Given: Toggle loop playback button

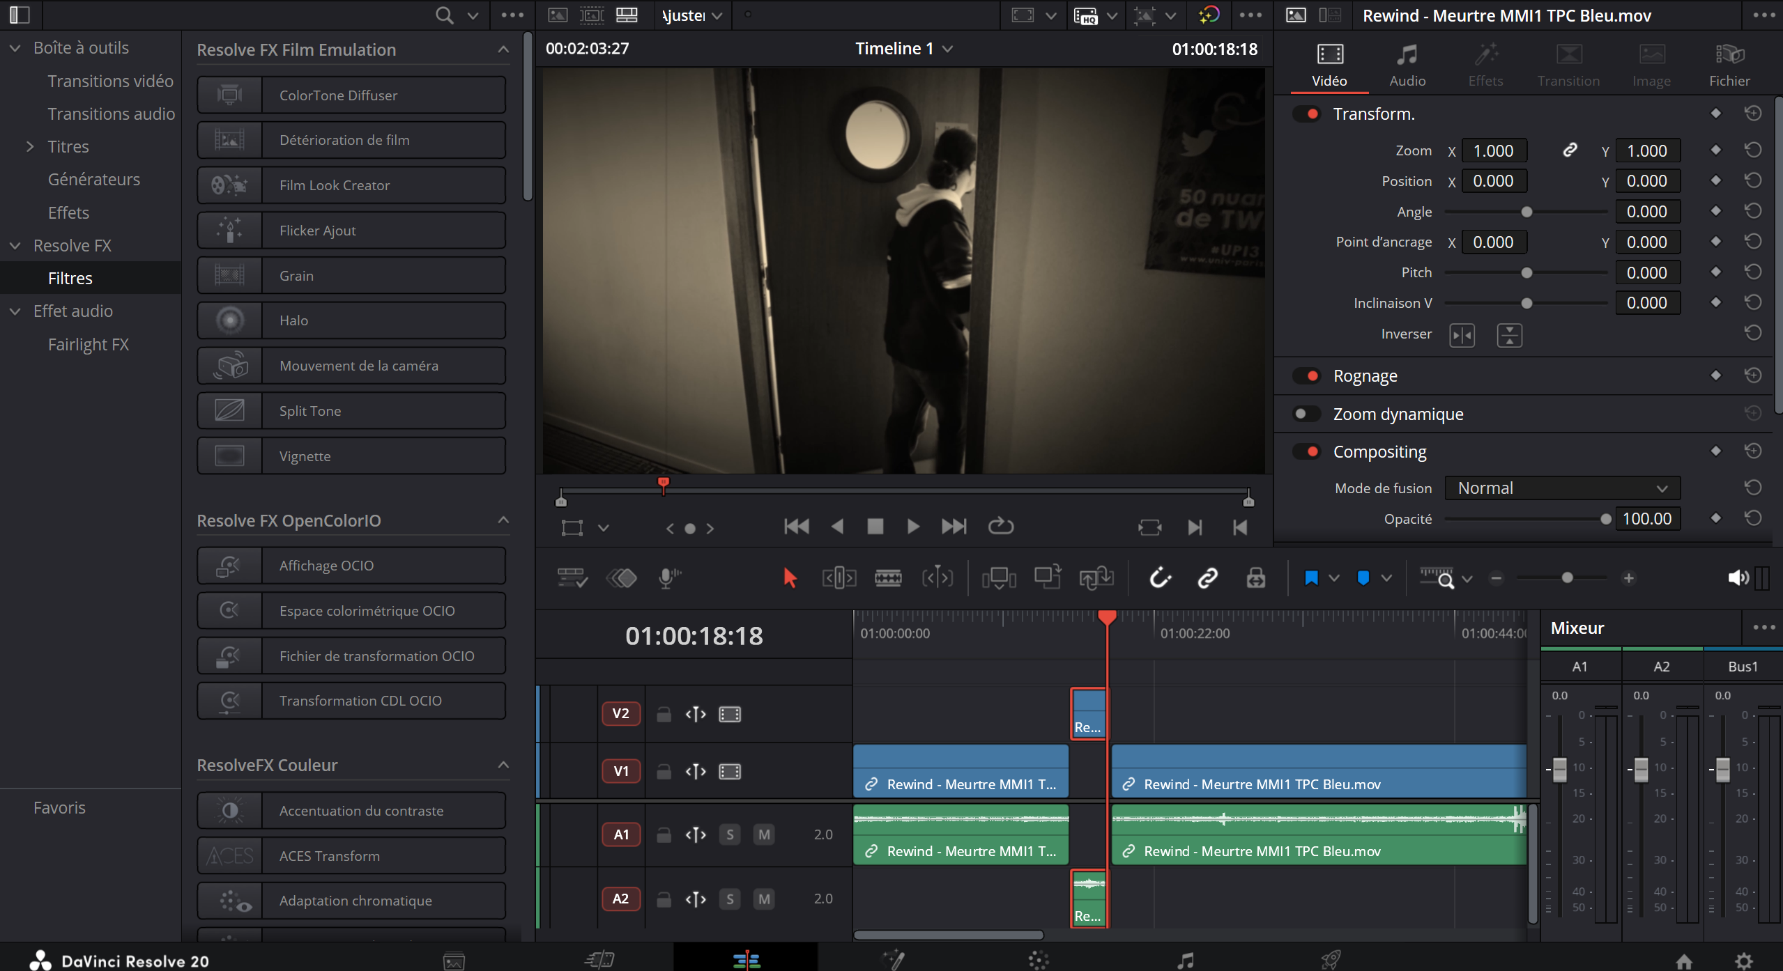Looking at the screenshot, I should [x=1001, y=527].
